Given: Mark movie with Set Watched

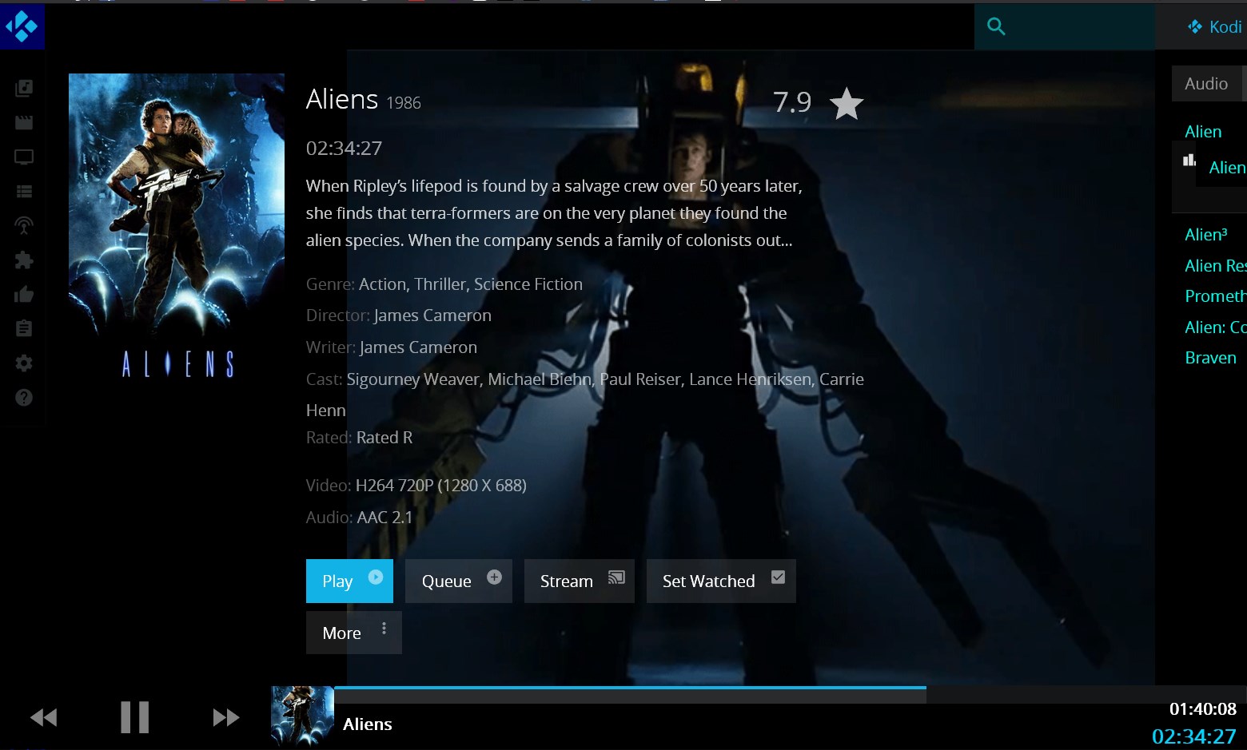Looking at the screenshot, I should pyautogui.click(x=721, y=581).
